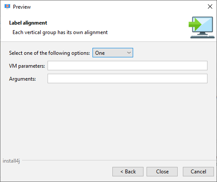Click the VM parameters label

tap(27, 66)
